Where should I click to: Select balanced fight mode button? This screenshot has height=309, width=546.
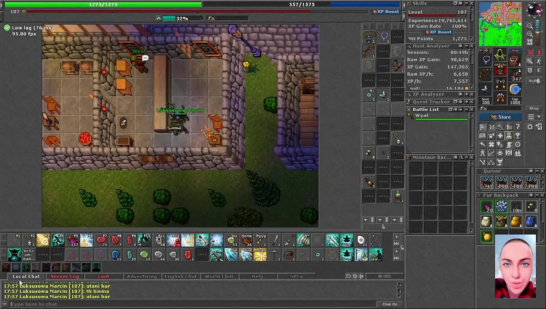(531, 61)
